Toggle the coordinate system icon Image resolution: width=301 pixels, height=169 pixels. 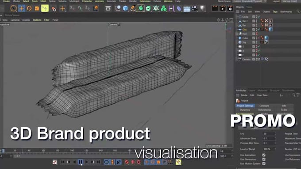(96, 8)
